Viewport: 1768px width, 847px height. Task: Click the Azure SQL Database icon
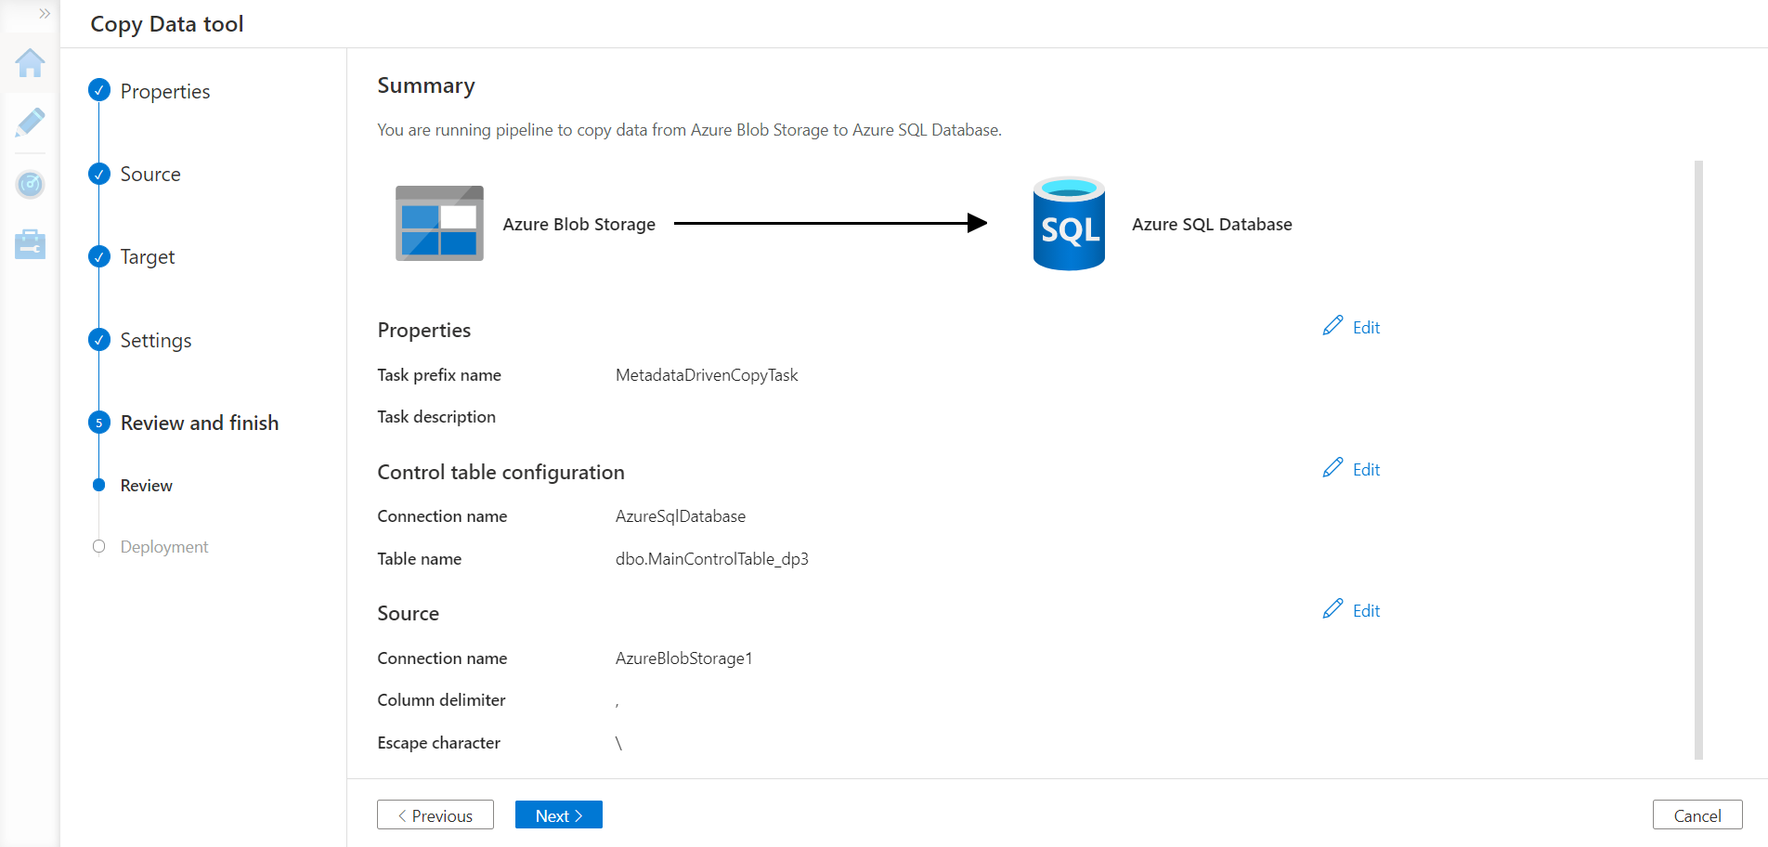pos(1069,224)
